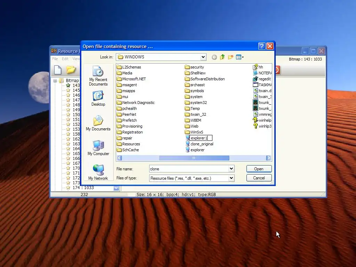Screen dimensions: 356x267
Task: Select the Provisioning folder
Action: [x=130, y=126]
